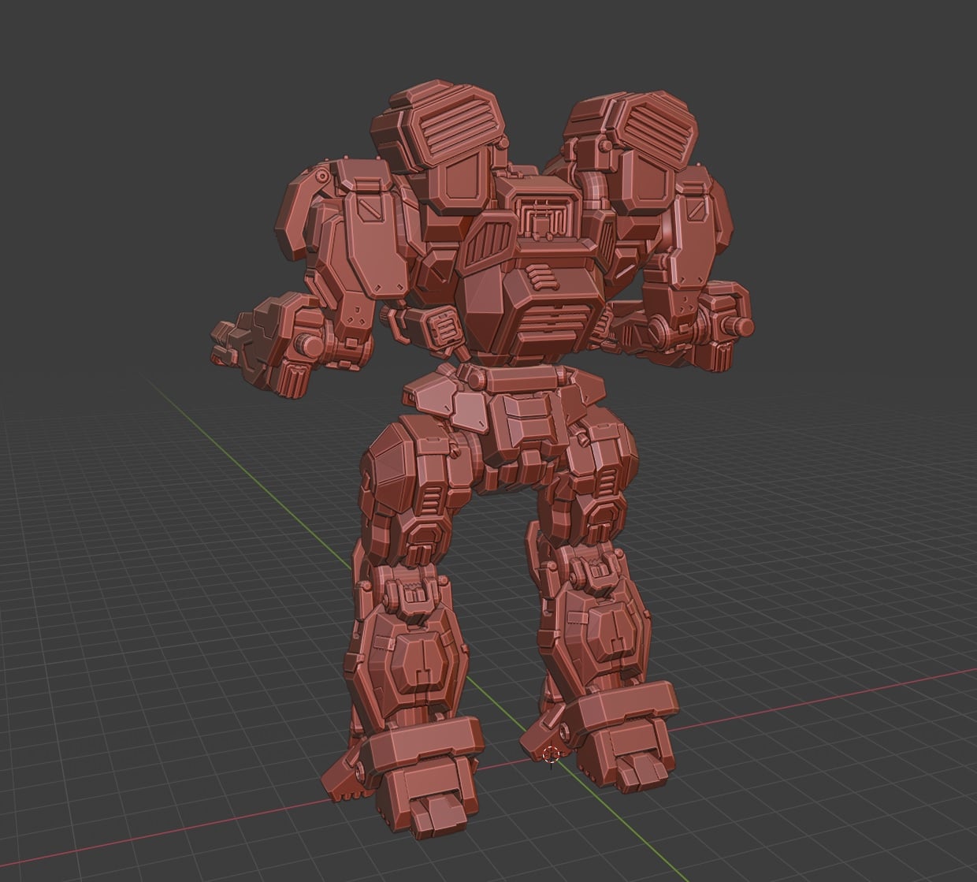Click the 3D cursor at grid origin

(x=552, y=754)
